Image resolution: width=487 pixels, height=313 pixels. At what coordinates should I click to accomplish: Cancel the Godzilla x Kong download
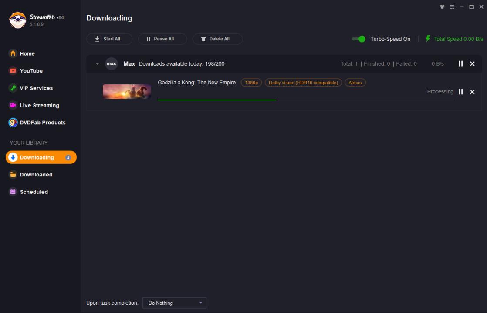tap(472, 92)
